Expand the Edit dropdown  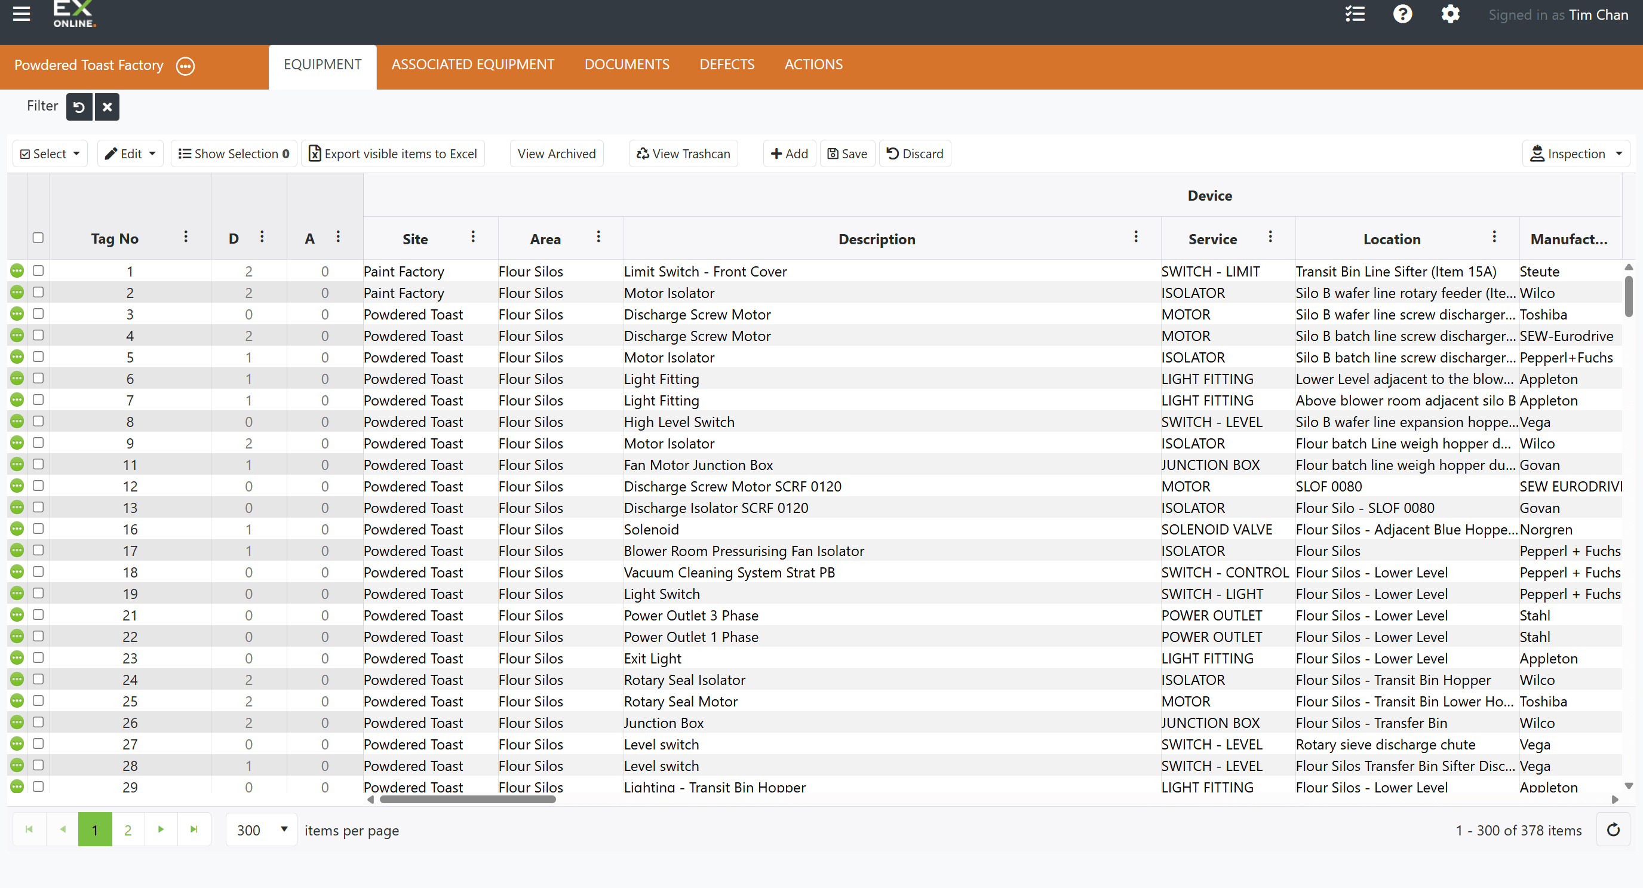coord(130,153)
